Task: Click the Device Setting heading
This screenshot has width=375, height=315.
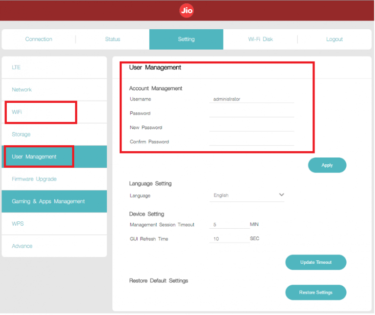Action: pyautogui.click(x=146, y=214)
